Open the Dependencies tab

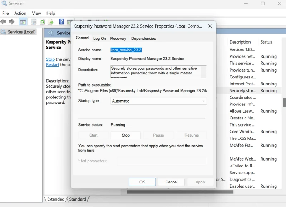(143, 38)
